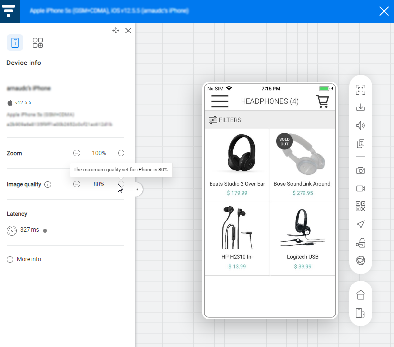Switch to the apps grid tab

point(38,43)
